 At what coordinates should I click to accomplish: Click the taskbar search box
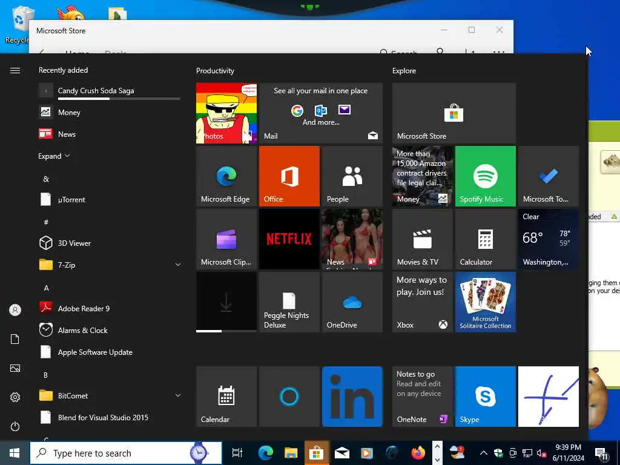[126, 453]
